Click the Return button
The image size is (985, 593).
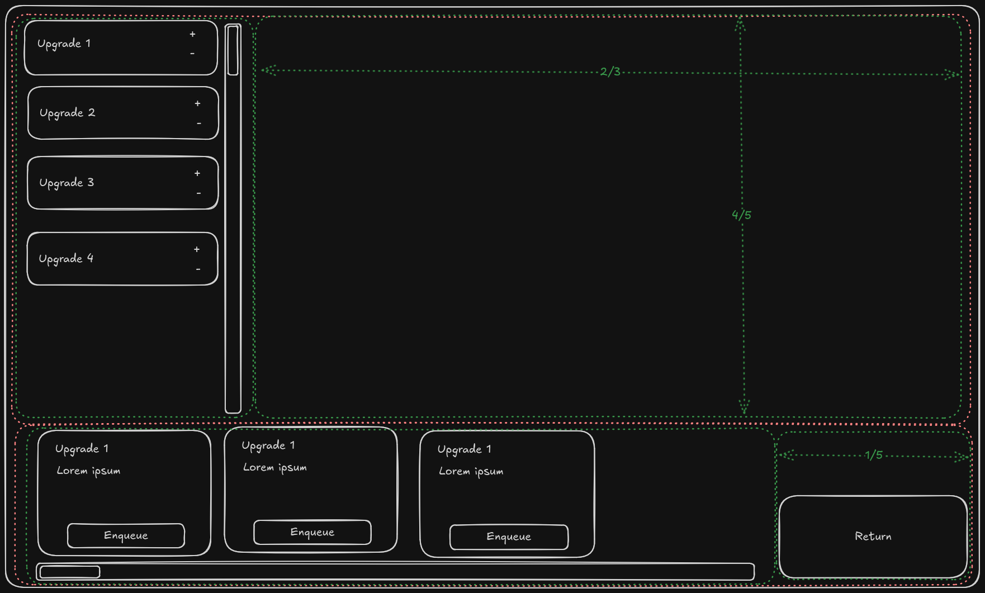pyautogui.click(x=873, y=535)
